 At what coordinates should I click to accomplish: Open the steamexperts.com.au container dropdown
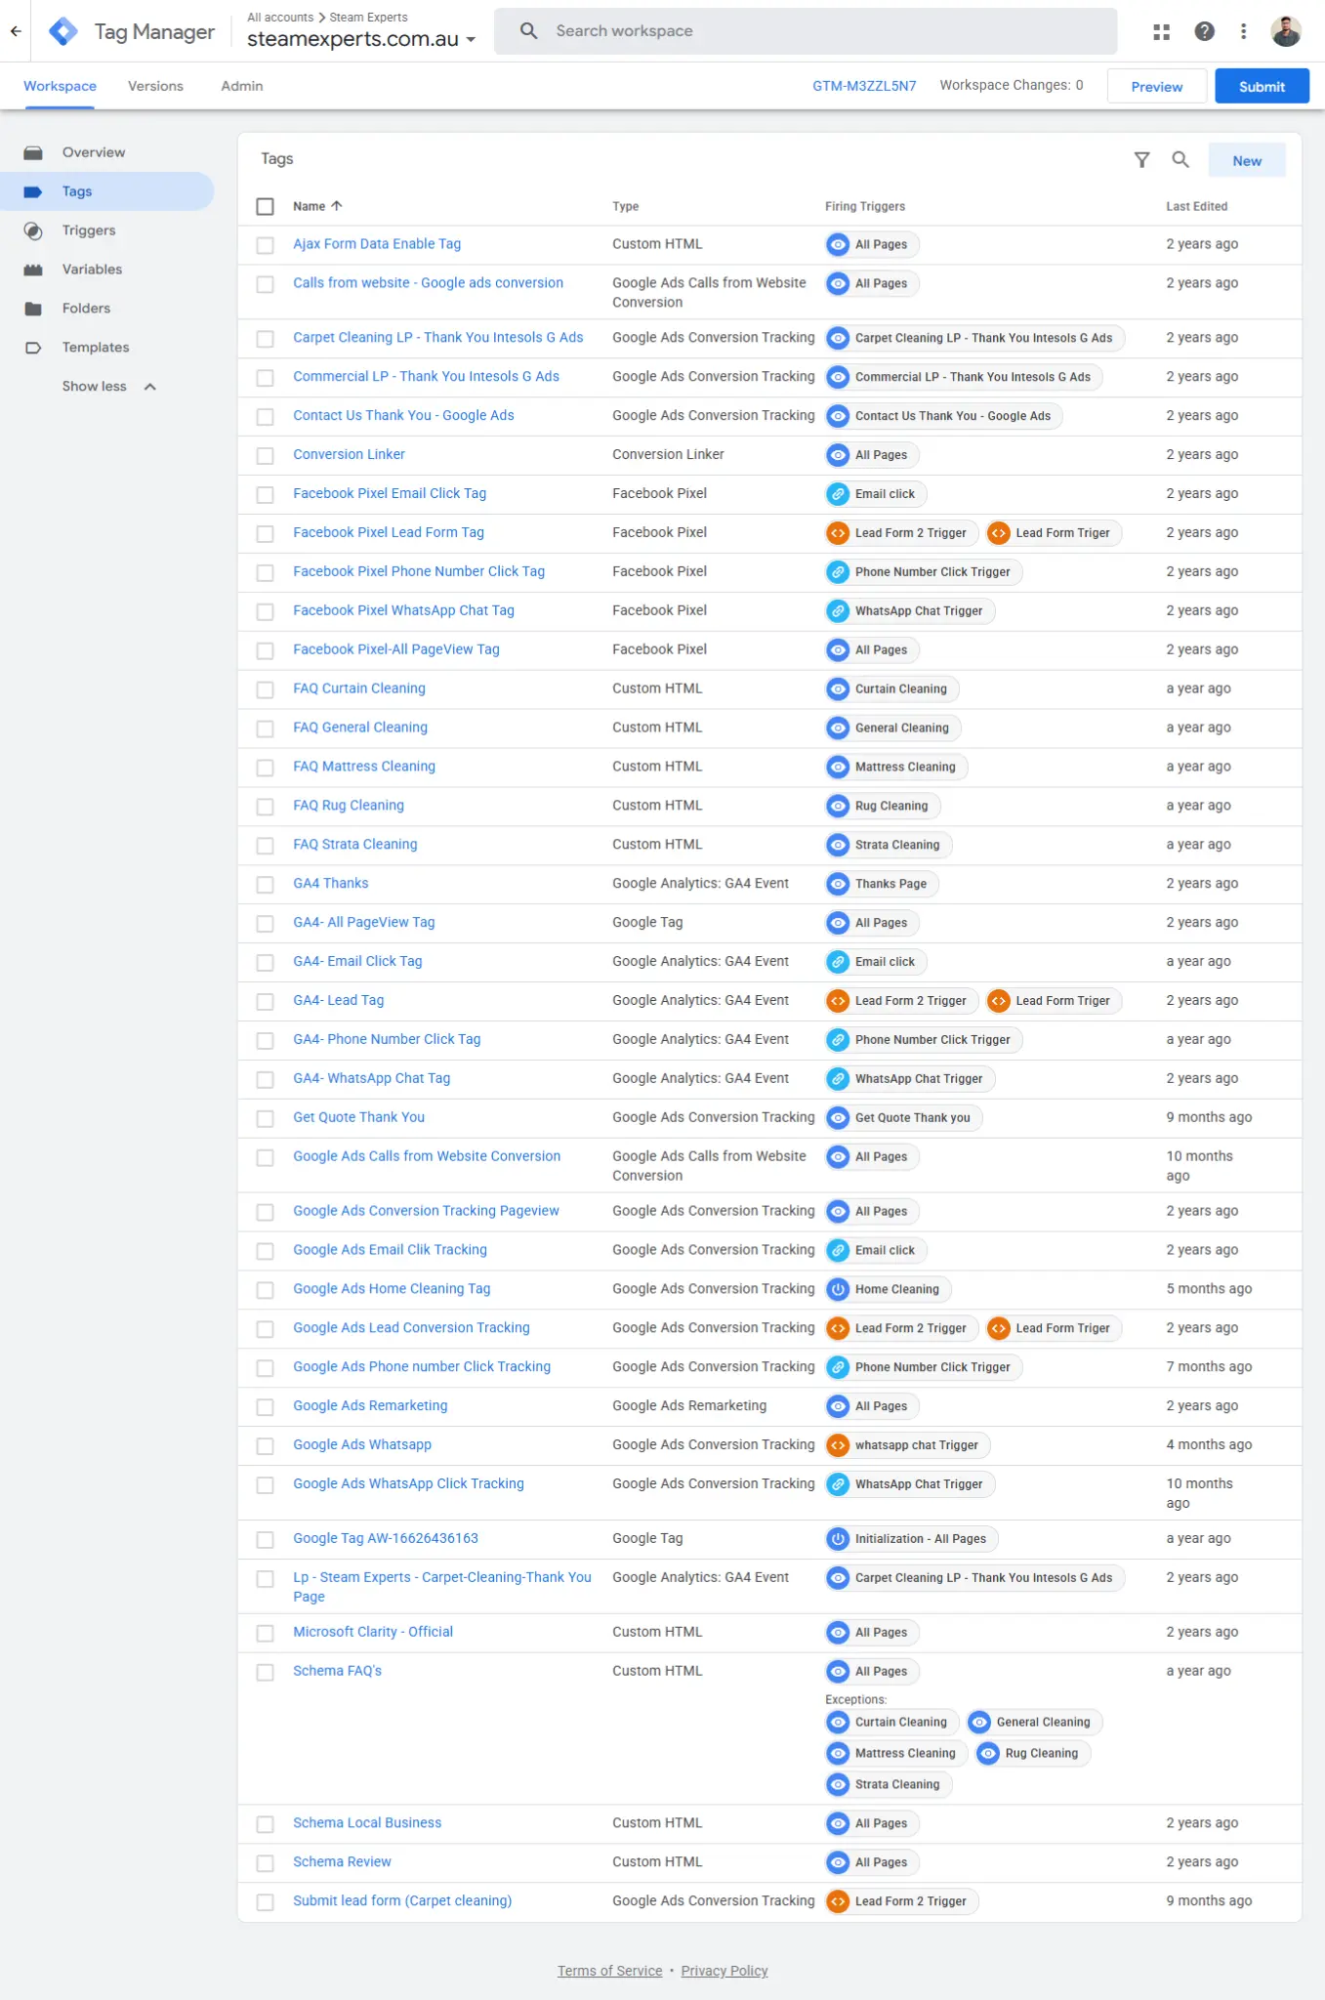click(x=361, y=39)
